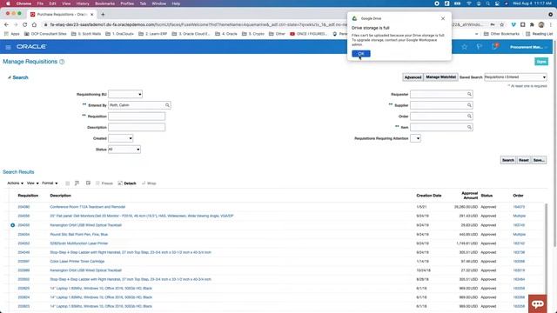
Task: Open the Watchlist flag icon
Action: (480, 47)
